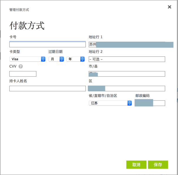Click the 邮政编码 label
The width and height of the screenshot is (178, 175).
(142, 96)
